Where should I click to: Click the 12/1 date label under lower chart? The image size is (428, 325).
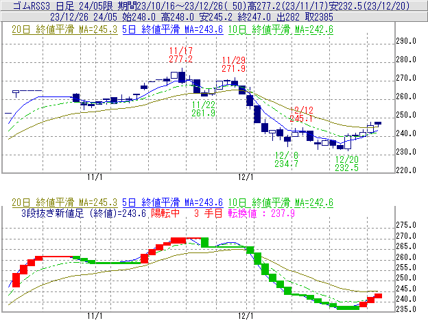click(x=246, y=316)
